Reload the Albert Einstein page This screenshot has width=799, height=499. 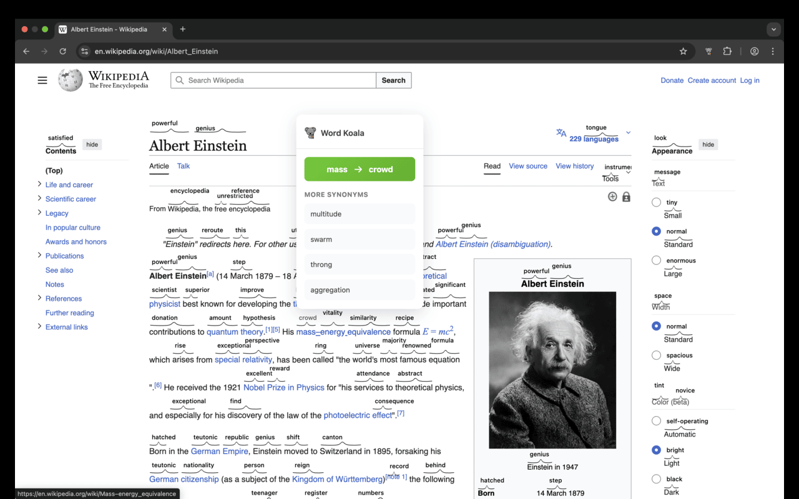pos(62,51)
